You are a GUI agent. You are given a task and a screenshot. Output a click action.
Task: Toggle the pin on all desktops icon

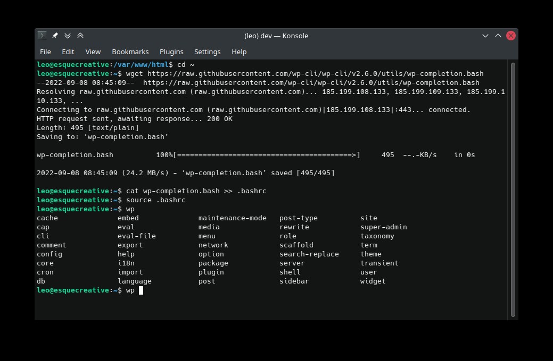[55, 36]
